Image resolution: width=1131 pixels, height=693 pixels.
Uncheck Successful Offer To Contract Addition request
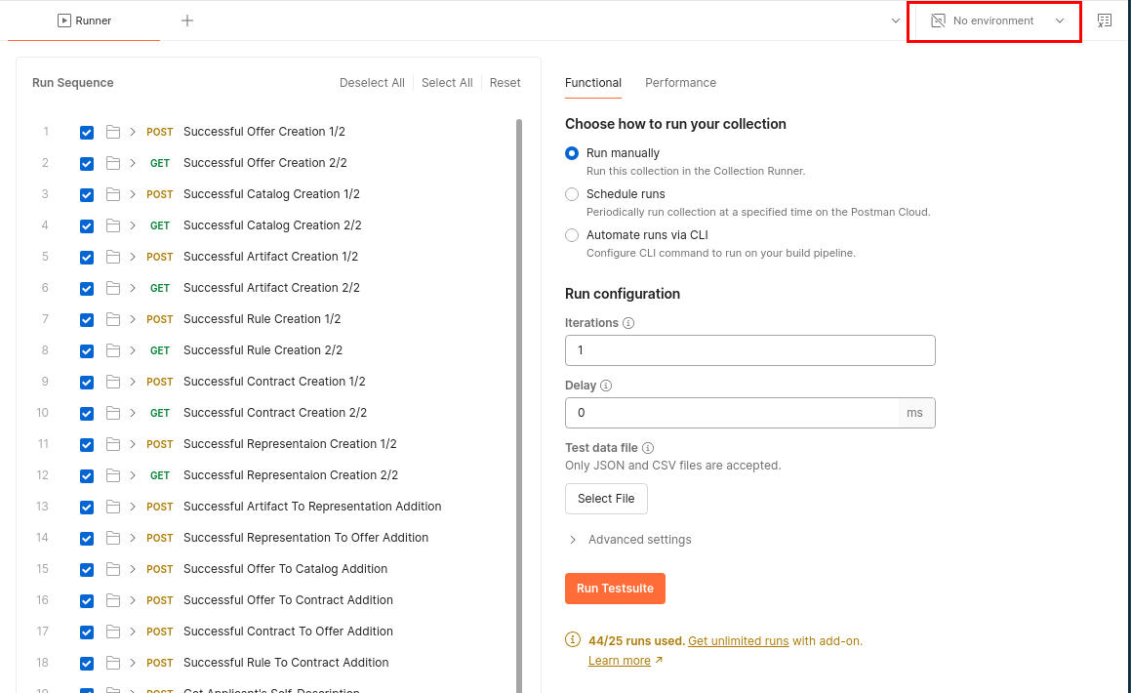(x=87, y=600)
